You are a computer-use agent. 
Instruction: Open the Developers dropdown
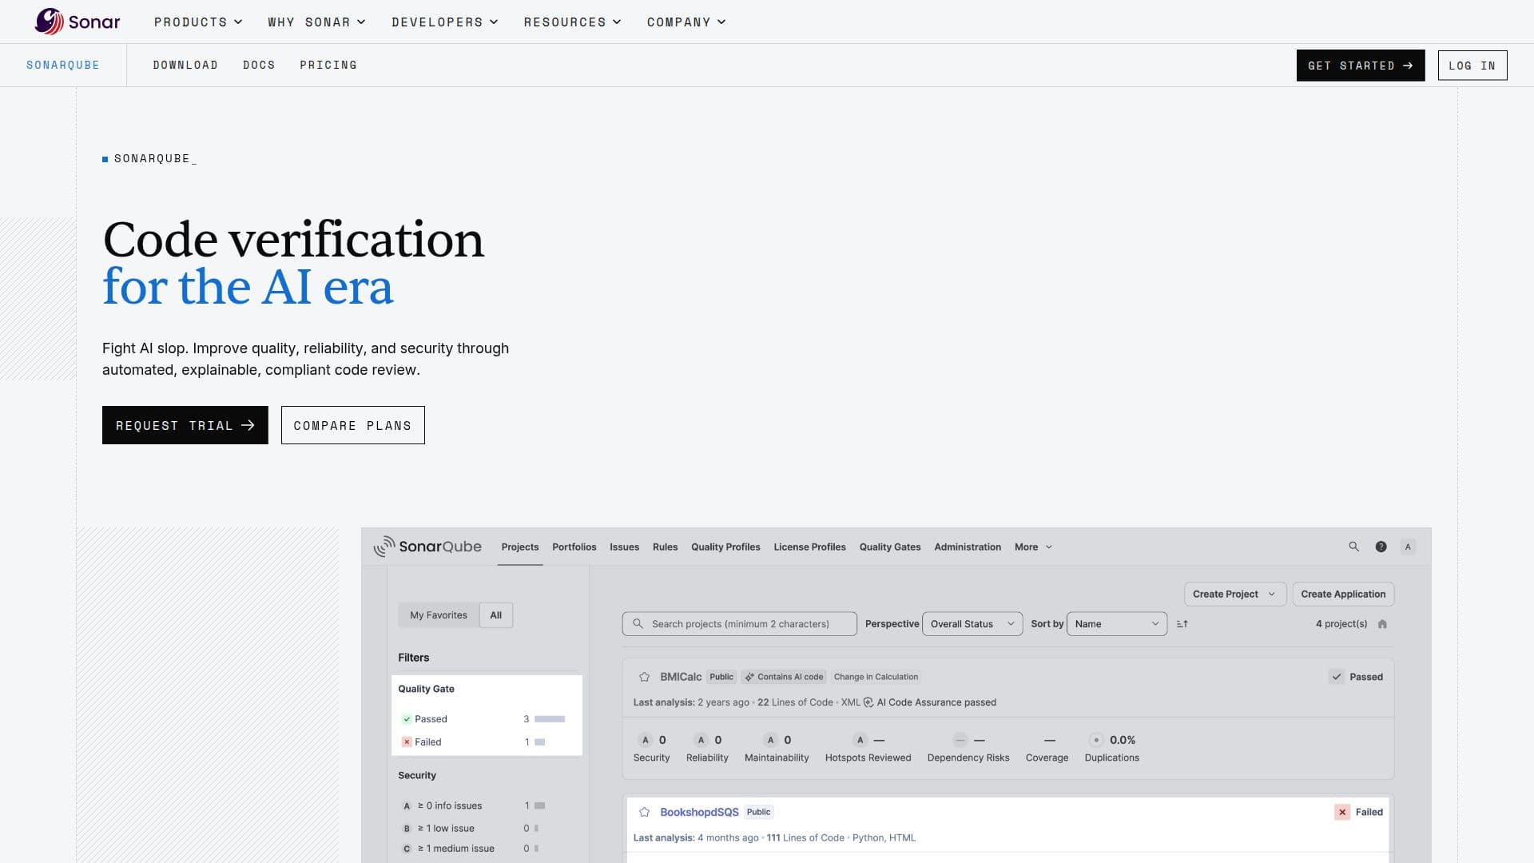tap(444, 22)
